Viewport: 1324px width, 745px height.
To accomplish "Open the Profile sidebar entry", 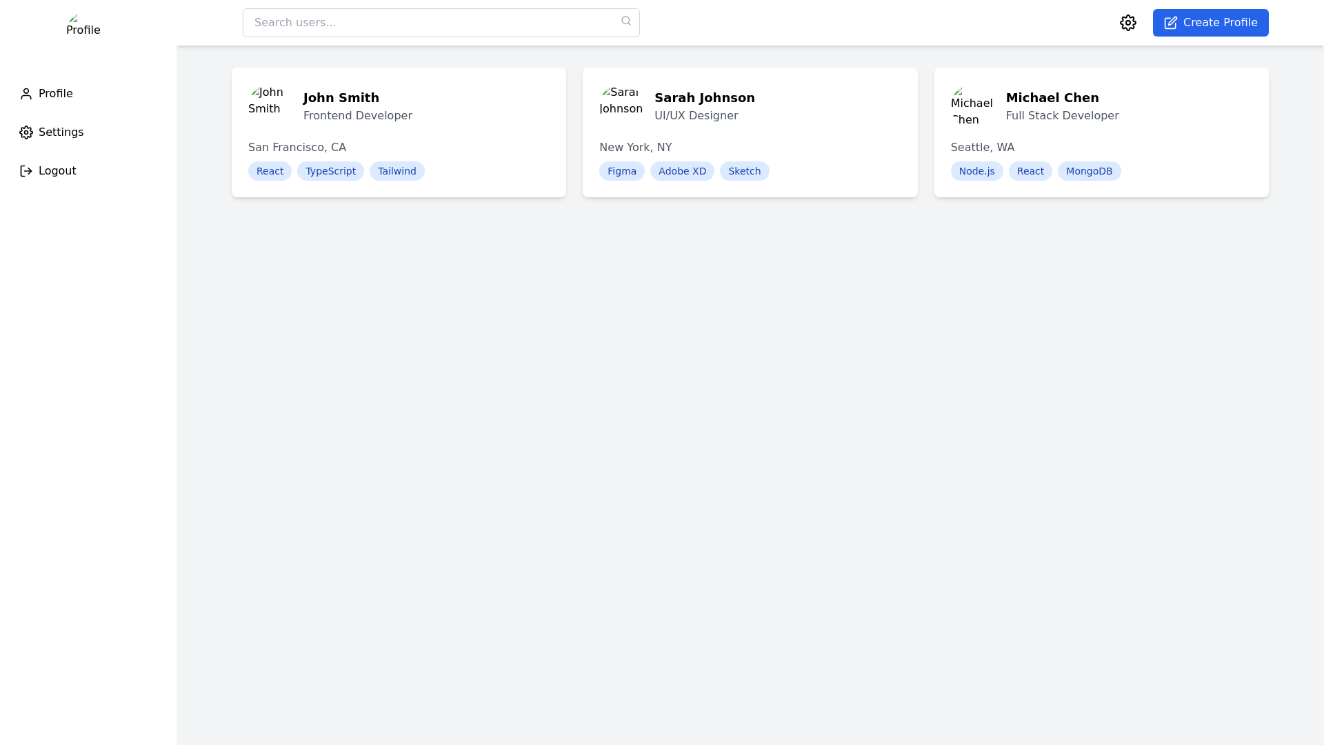I will click(x=55, y=94).
